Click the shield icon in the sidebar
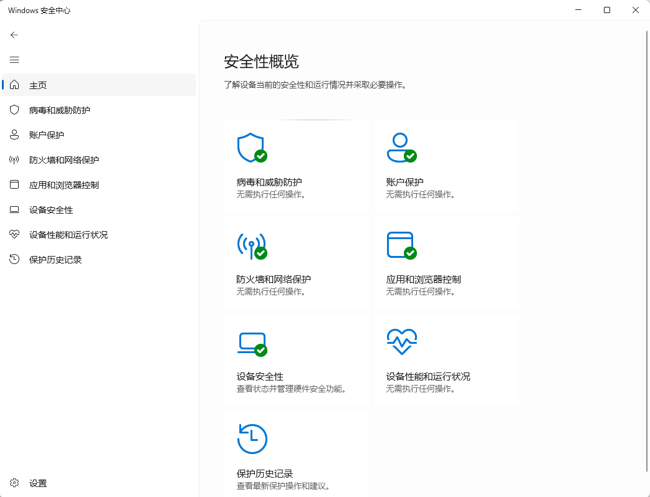Image resolution: width=650 pixels, height=497 pixels. pyautogui.click(x=14, y=110)
